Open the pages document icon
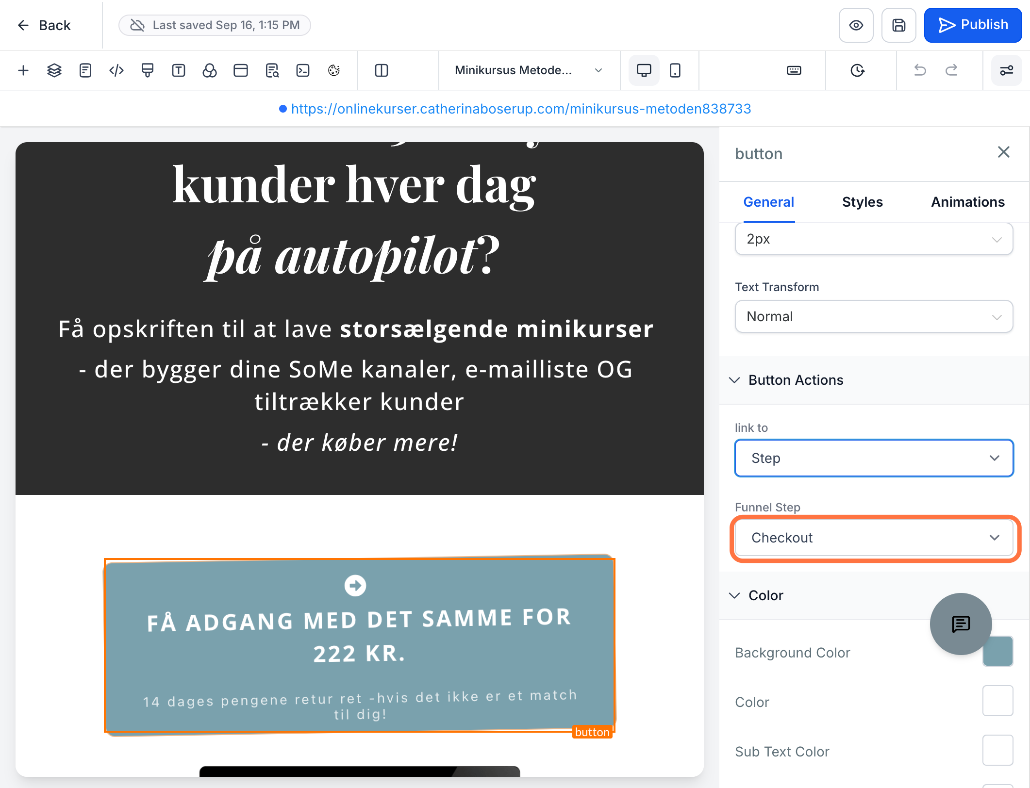Viewport: 1030px width, 788px height. click(85, 71)
